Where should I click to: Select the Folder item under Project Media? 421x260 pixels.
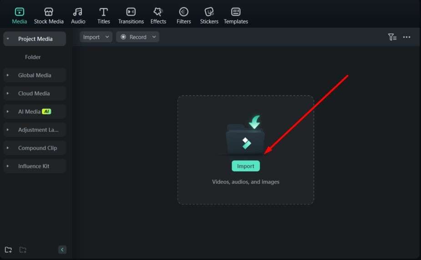[33, 57]
